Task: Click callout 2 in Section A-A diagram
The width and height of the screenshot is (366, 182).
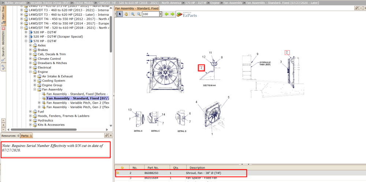Action: click(201, 68)
